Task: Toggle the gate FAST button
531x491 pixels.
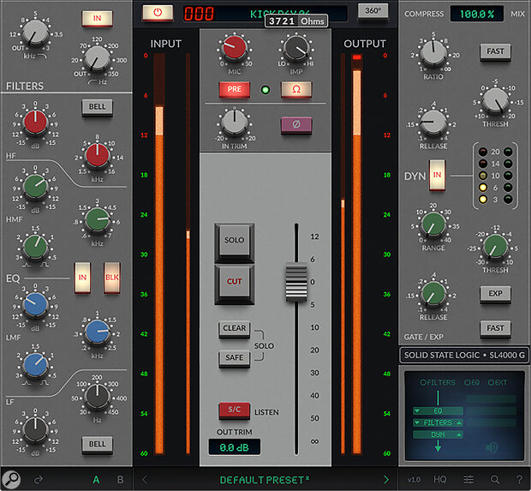Action: [x=495, y=329]
